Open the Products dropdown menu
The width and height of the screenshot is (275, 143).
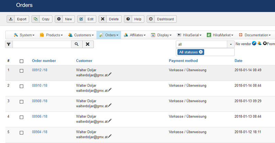(51, 35)
